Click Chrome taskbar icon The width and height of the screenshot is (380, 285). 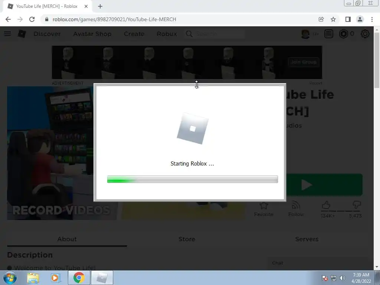[79, 278]
